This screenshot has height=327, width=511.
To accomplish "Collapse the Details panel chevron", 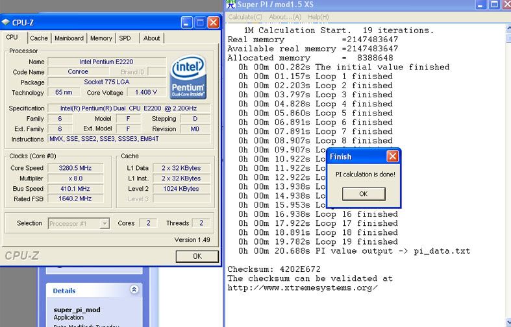I will [x=134, y=290].
